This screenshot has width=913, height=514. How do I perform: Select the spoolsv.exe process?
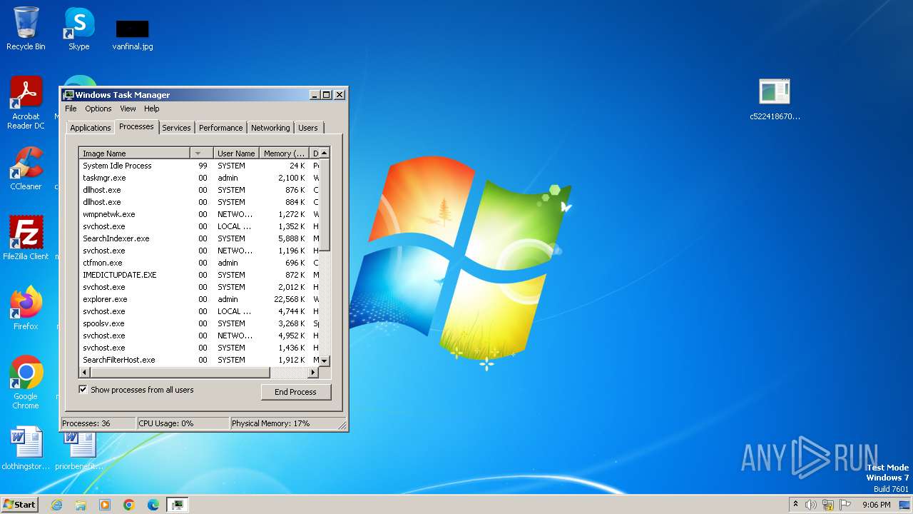click(x=199, y=323)
